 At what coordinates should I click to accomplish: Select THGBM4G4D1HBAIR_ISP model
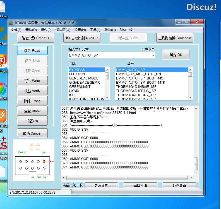pos(152,87)
